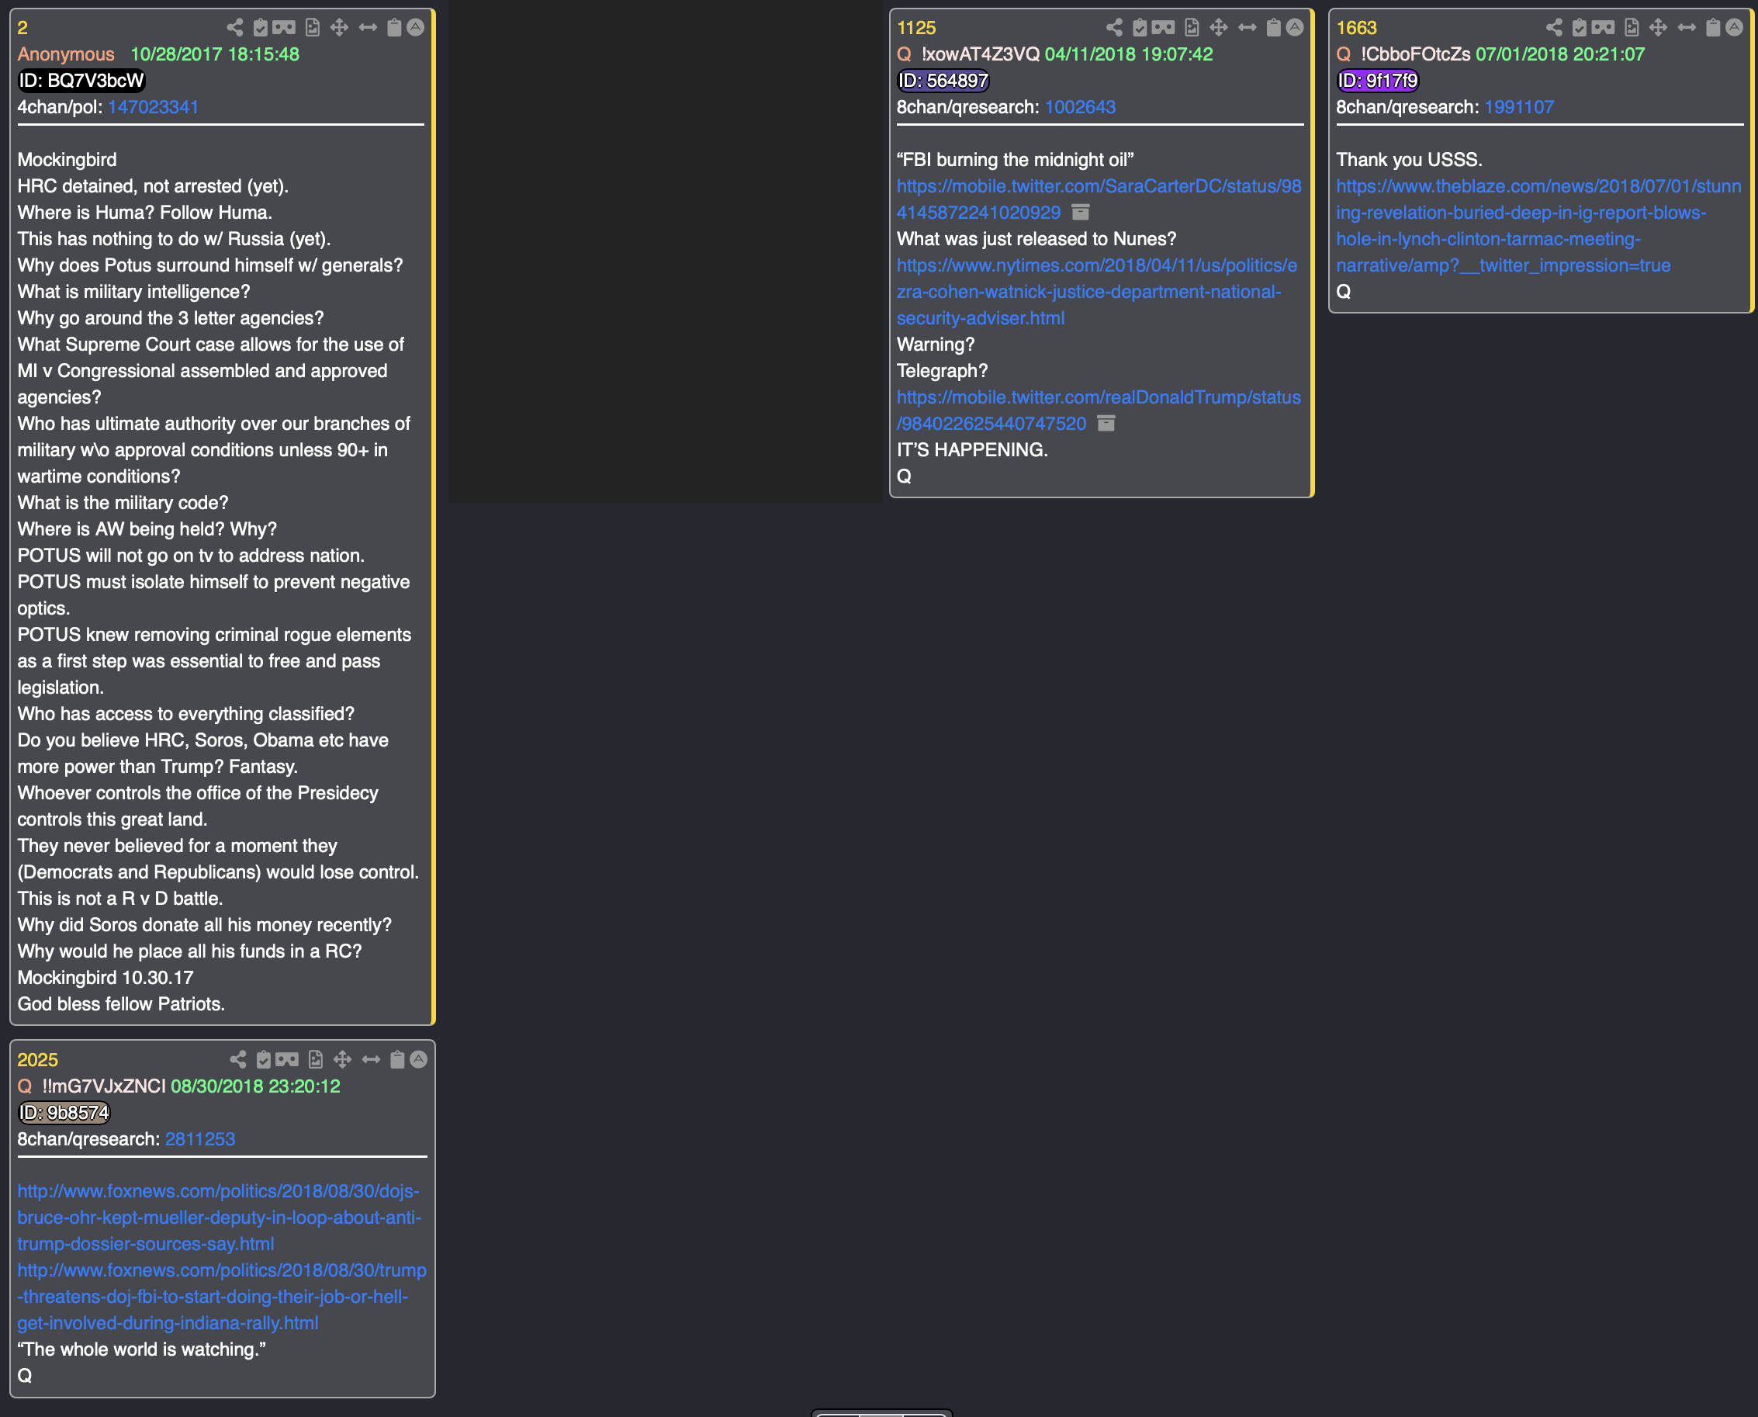Click the horizontal double-arrow icon on post 1663
Viewport: 1758px width, 1417px height.
click(x=1687, y=28)
